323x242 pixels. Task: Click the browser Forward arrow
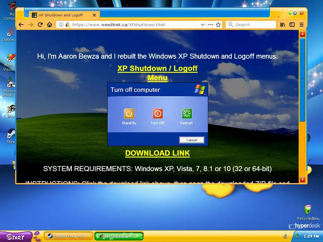(31, 25)
